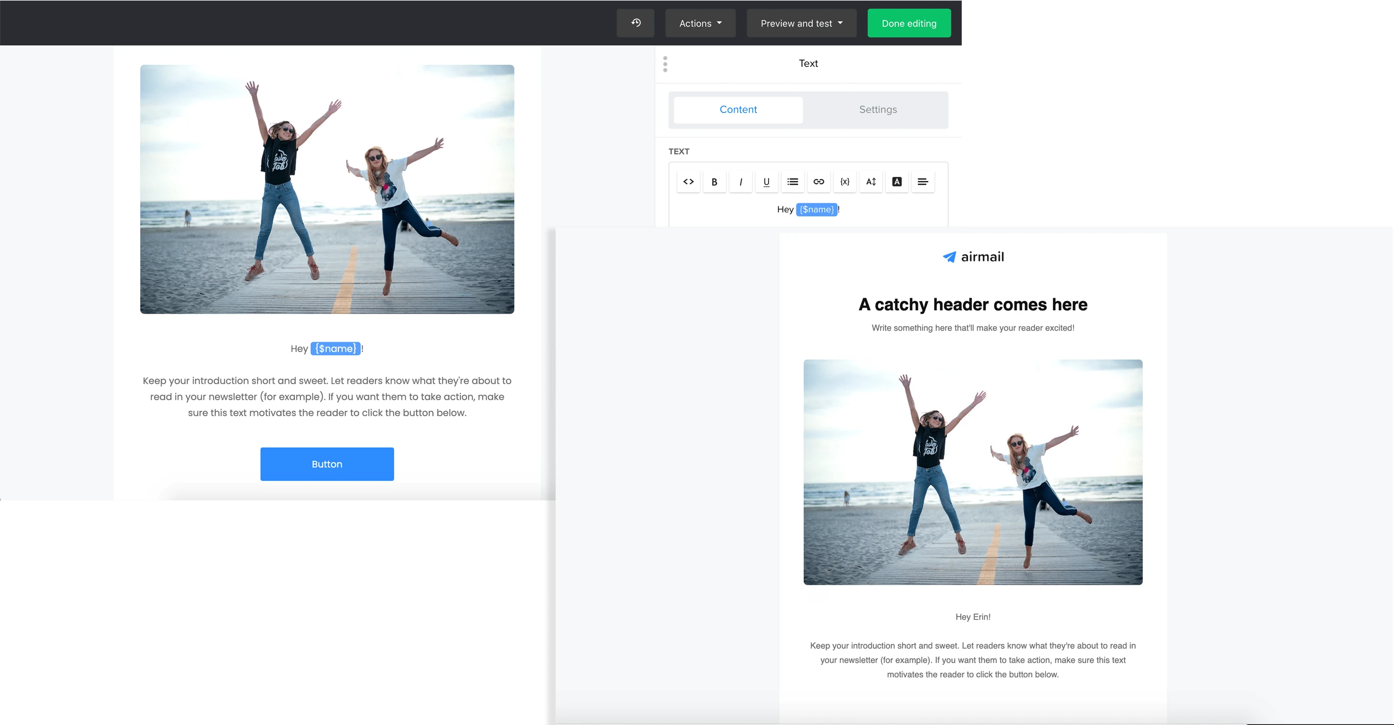
Task: Insert a hyperlink with the link icon
Action: [818, 182]
